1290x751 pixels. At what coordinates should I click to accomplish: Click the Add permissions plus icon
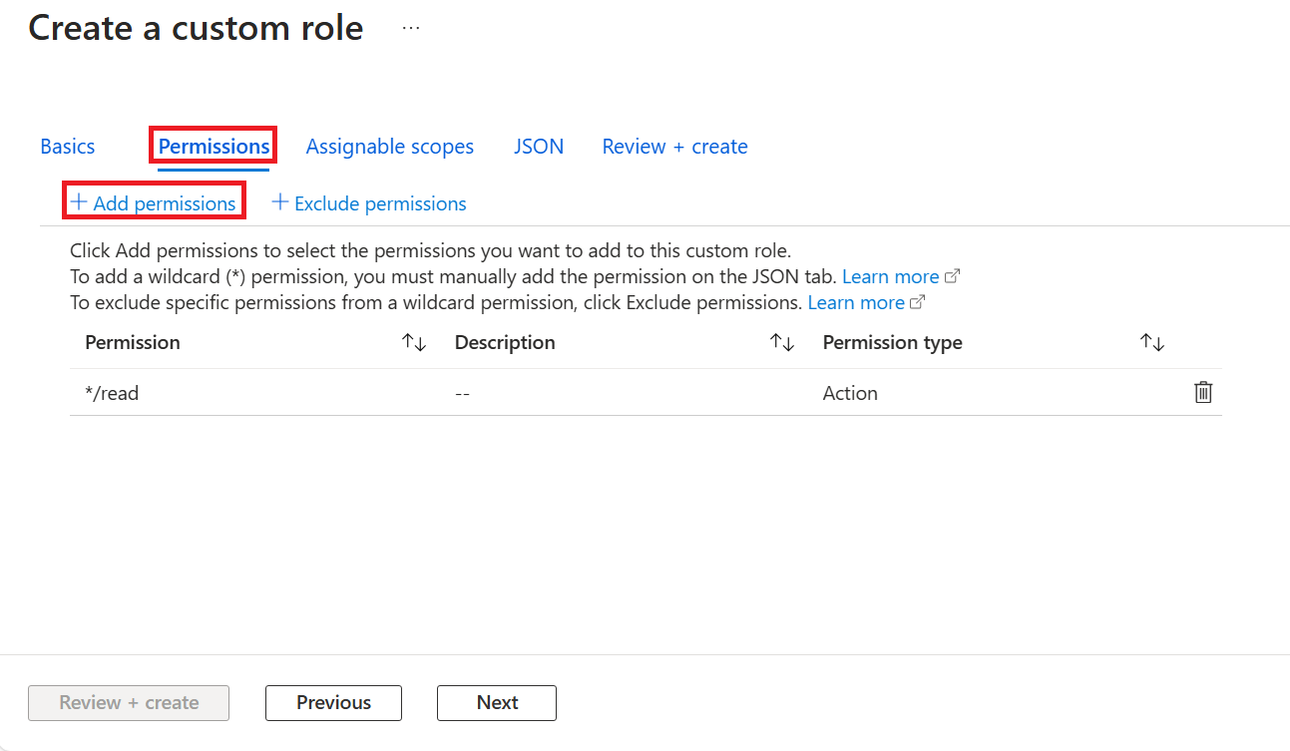79,202
